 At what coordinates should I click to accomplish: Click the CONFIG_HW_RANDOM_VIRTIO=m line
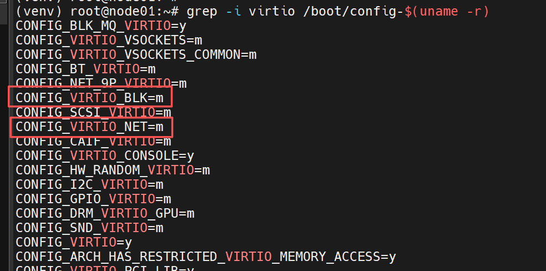pos(113,170)
